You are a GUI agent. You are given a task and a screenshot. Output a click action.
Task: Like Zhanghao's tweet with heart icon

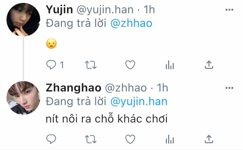(x=130, y=139)
